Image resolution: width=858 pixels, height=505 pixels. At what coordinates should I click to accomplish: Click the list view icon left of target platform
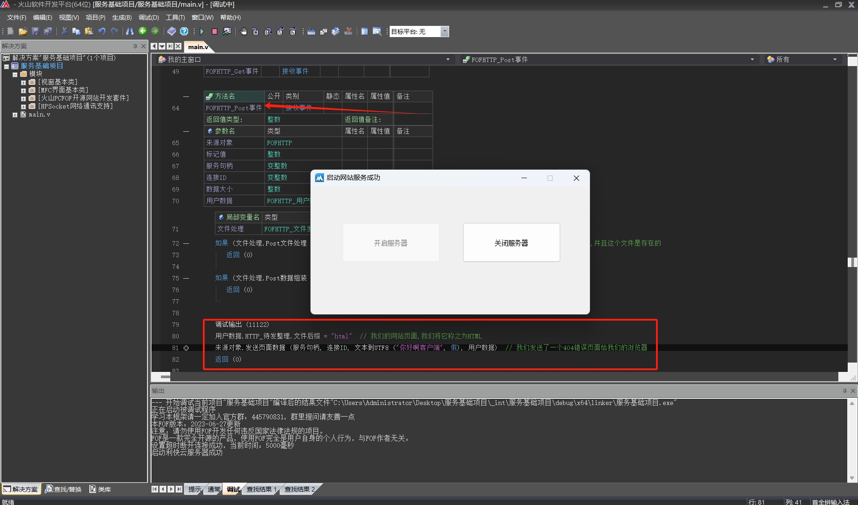[x=365, y=31]
